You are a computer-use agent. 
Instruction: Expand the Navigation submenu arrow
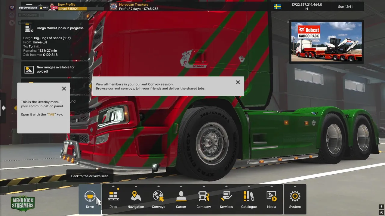136,186
